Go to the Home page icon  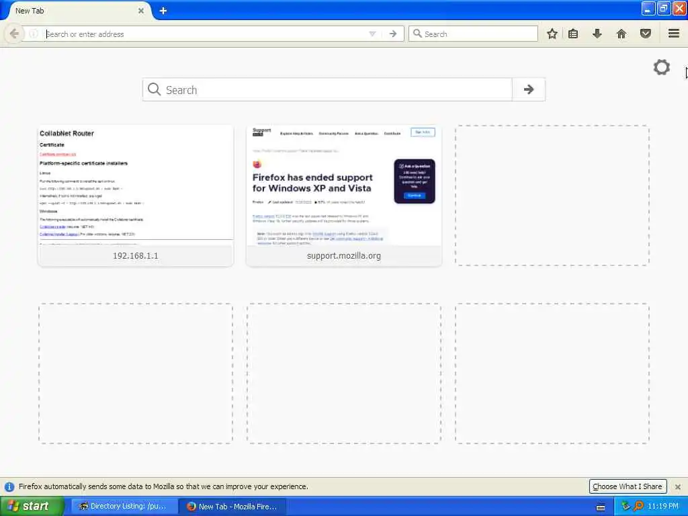[x=621, y=34]
